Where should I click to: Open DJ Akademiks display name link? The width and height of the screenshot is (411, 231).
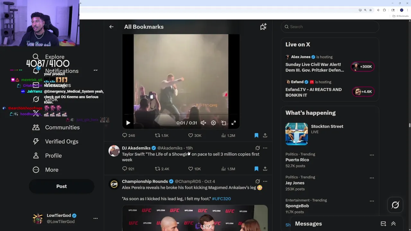136,148
